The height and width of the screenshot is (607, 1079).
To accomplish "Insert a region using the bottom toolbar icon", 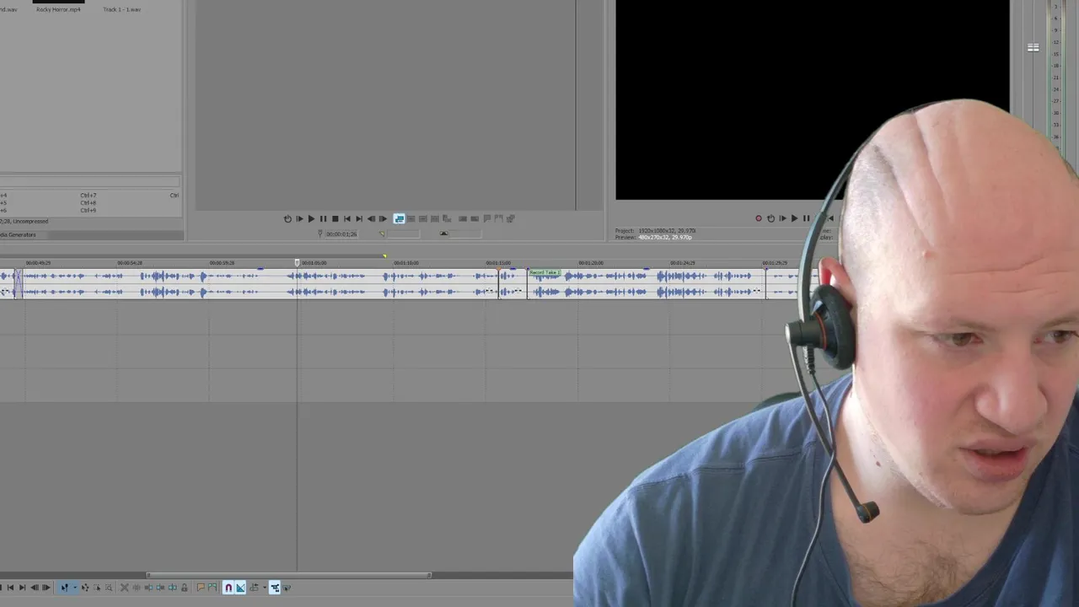I will [x=212, y=588].
